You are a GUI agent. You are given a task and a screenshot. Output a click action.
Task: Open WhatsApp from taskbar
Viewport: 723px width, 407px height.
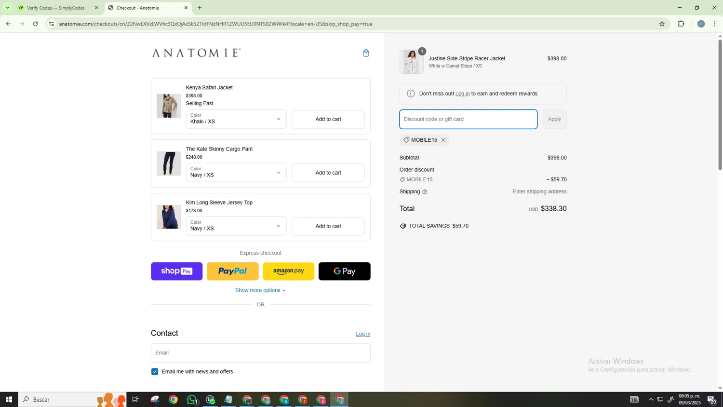(192, 399)
